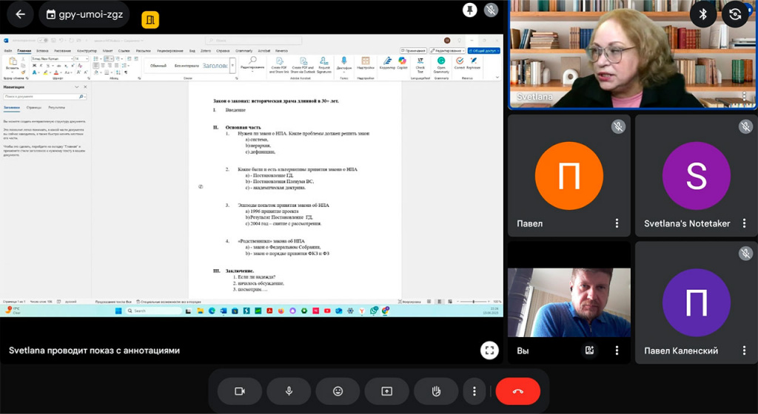Viewport: 758px width, 414px height.
Task: Toggle justify alignment in Word paragraph group
Action: tap(116, 66)
